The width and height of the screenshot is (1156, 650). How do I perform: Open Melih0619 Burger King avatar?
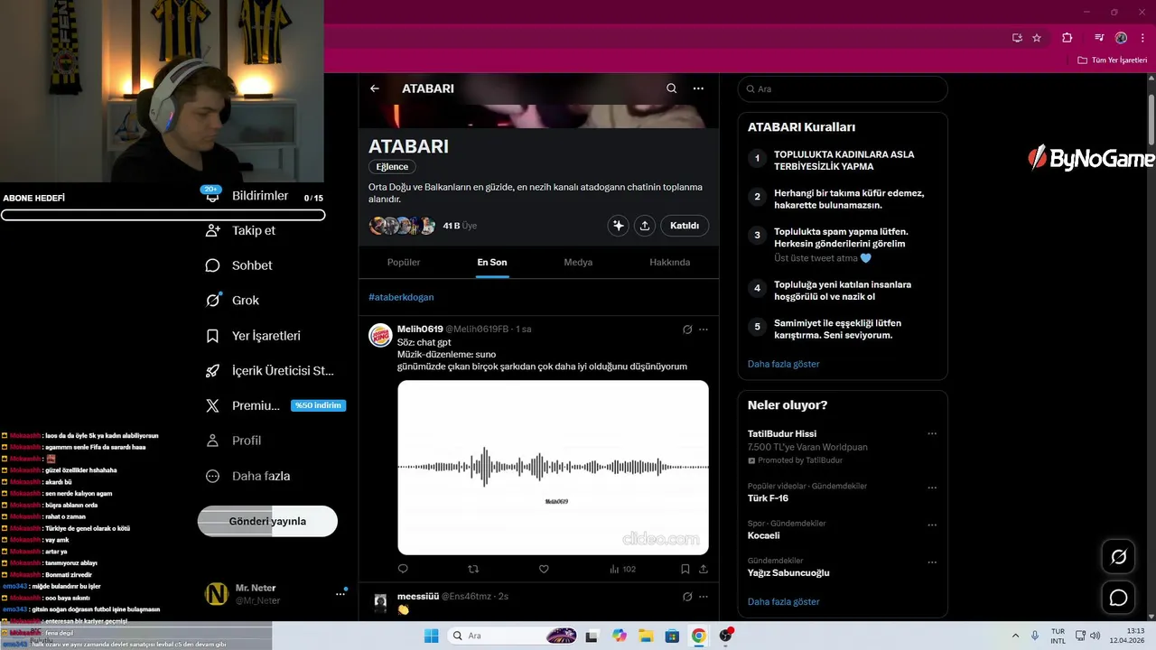tap(380, 335)
